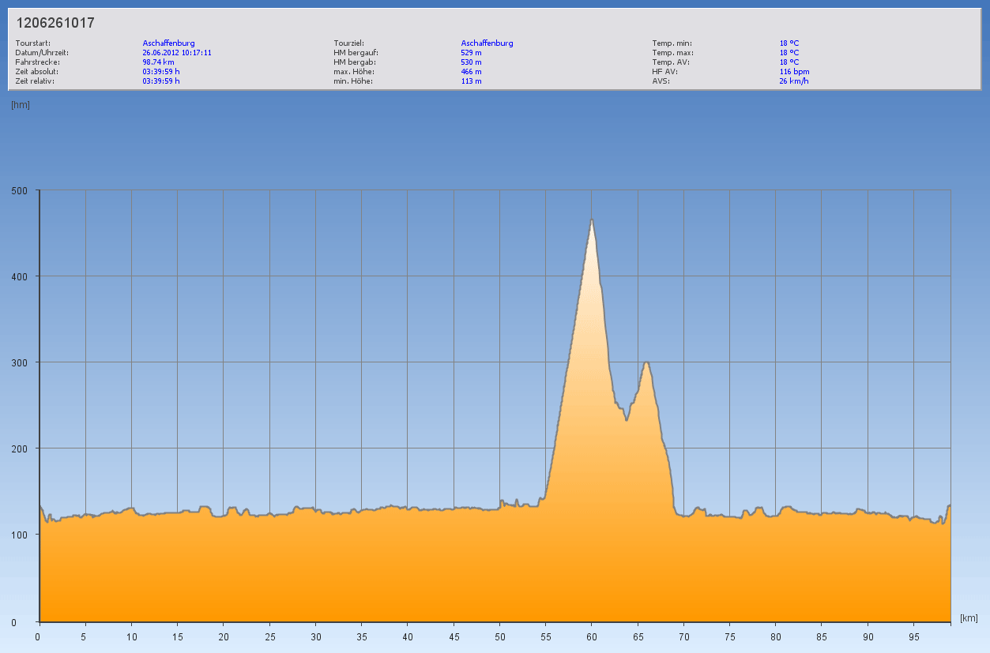Select the max. Höhe value 466 m
The image size is (990, 653).
click(471, 71)
